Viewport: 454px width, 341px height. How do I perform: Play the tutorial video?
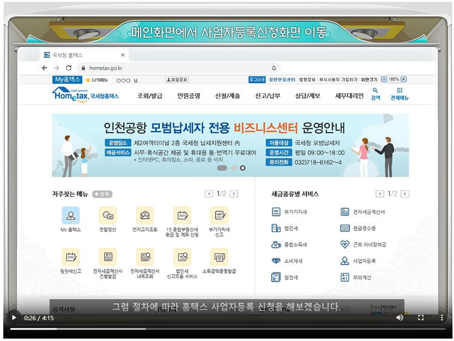tap(13, 318)
